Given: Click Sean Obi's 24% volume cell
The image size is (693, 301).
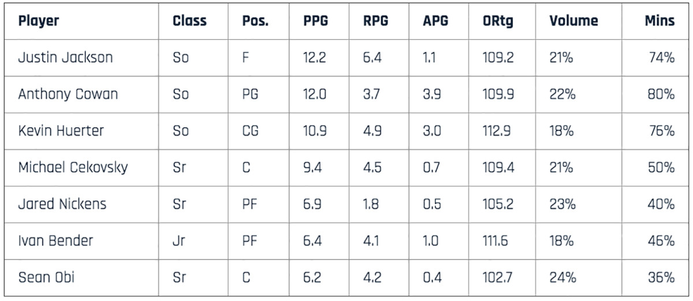Looking at the screenshot, I should coord(562,277).
